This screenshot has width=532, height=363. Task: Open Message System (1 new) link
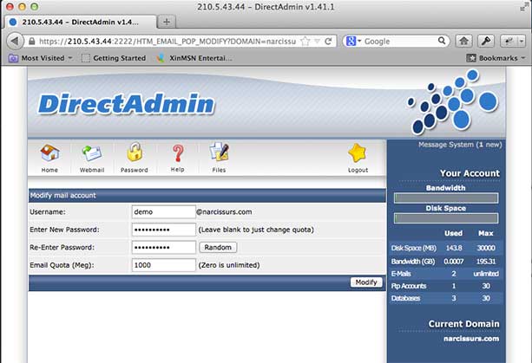point(460,145)
